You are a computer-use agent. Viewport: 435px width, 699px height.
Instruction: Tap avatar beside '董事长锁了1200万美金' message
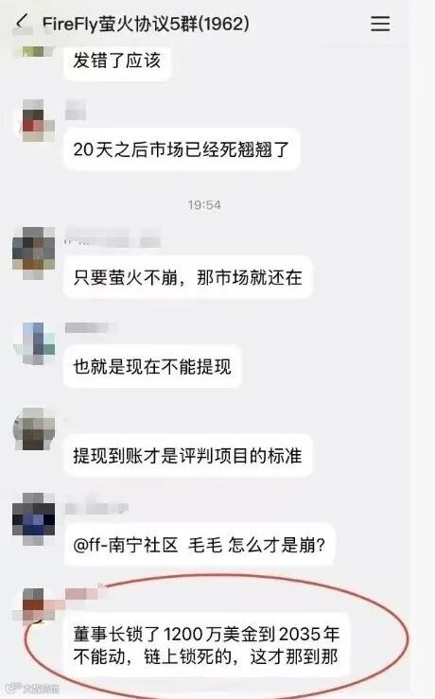pos(35,604)
